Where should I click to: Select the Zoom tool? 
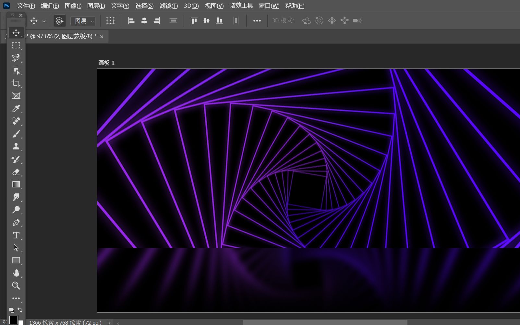coord(16,286)
